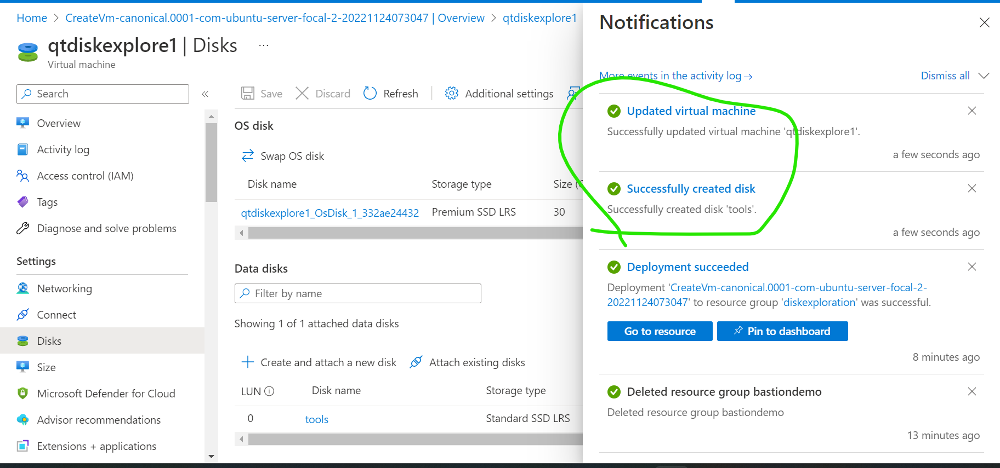
Task: Open qtdiskexplore1_OsDisk_1_332ae24432 disk link
Action: (x=330, y=213)
